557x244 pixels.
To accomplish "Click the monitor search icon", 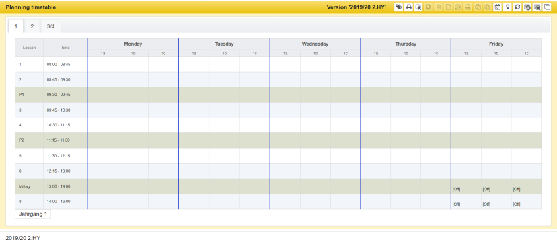I will [537, 7].
